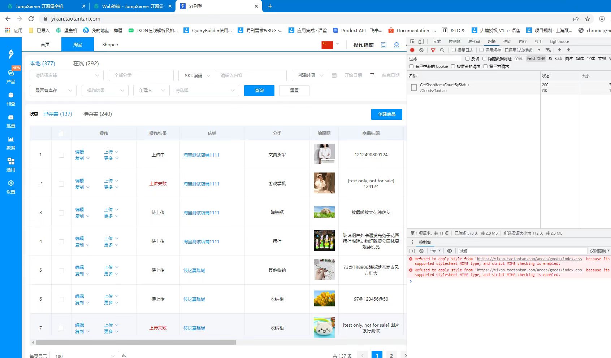Open the SKU编码 field type dropdown
611x358 pixels.
coord(197,75)
